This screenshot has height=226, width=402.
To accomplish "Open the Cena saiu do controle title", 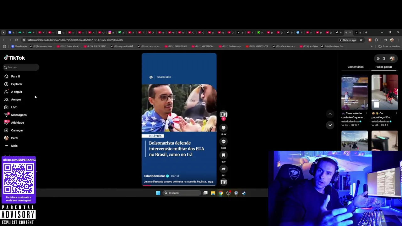I will pyautogui.click(x=353, y=115).
